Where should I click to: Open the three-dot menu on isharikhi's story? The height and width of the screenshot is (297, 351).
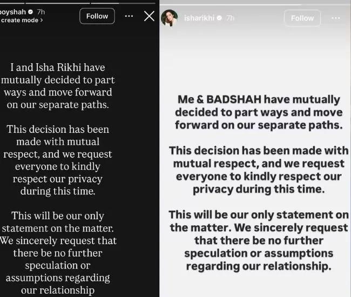pyautogui.click(x=336, y=18)
